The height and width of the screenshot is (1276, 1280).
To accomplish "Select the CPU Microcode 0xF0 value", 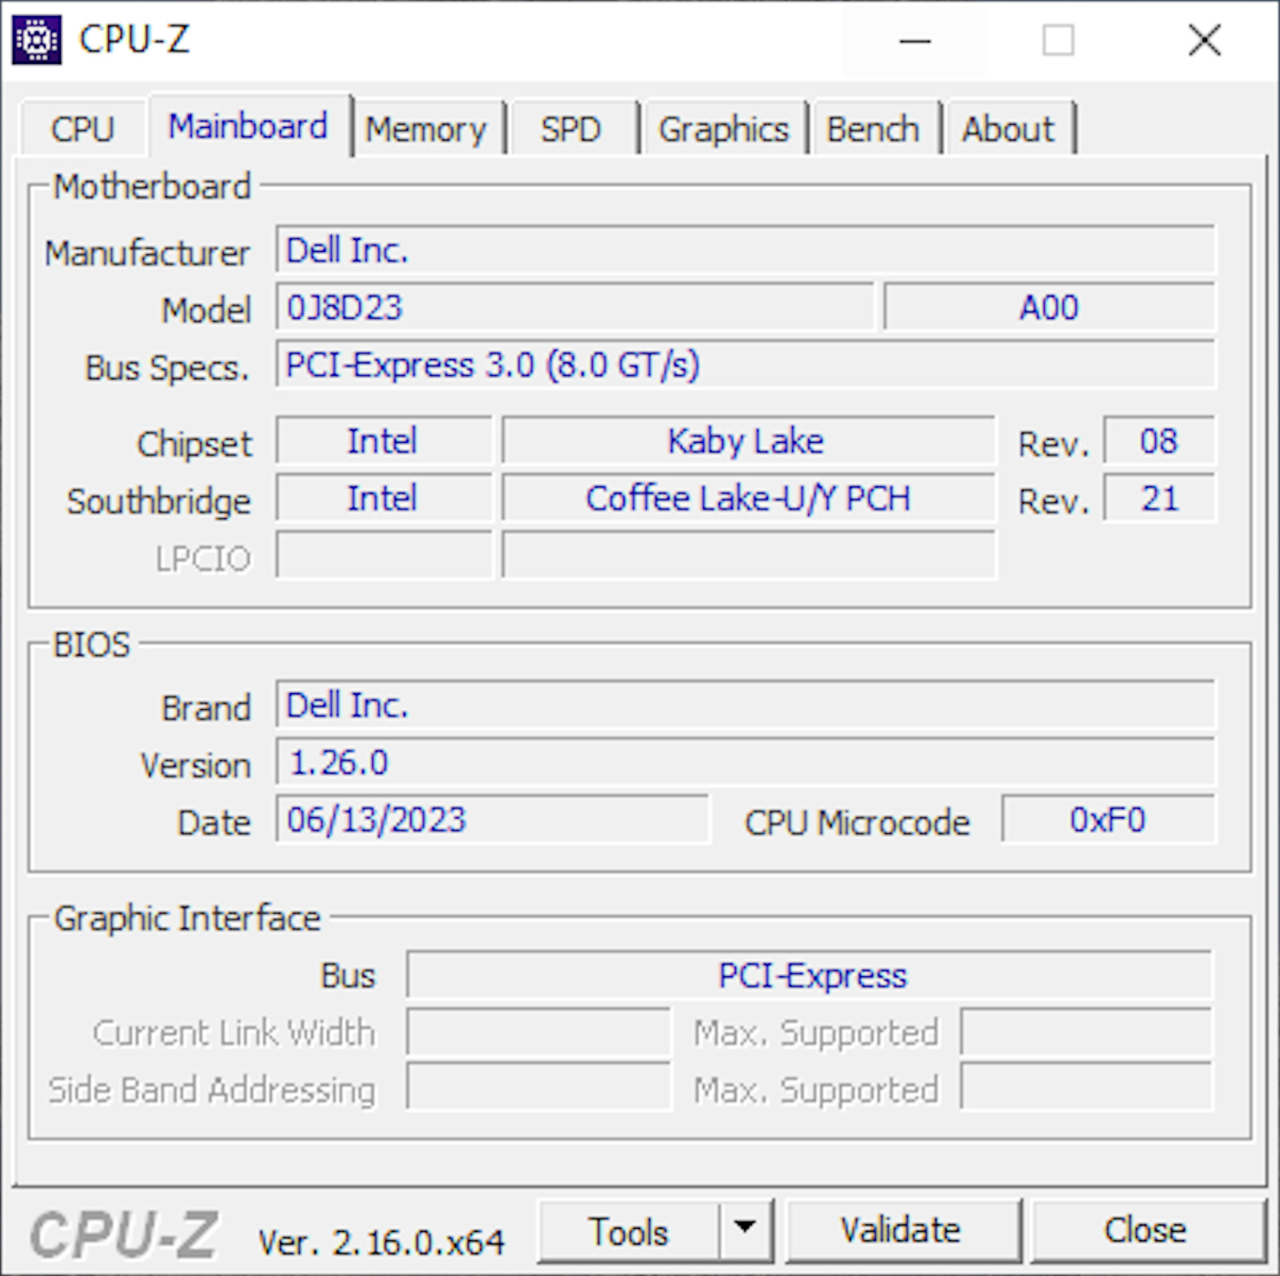I will tap(1108, 819).
